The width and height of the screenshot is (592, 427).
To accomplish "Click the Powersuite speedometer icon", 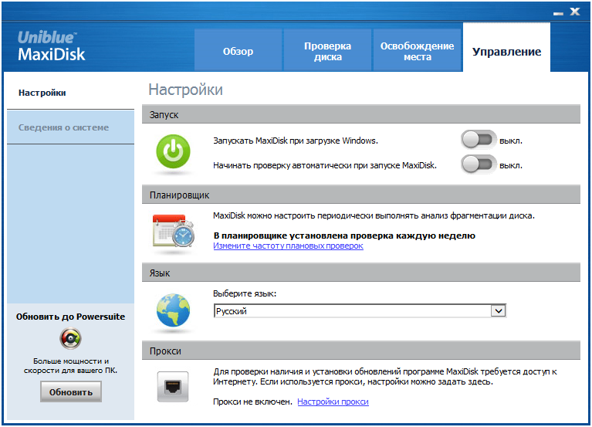I will click(x=70, y=338).
